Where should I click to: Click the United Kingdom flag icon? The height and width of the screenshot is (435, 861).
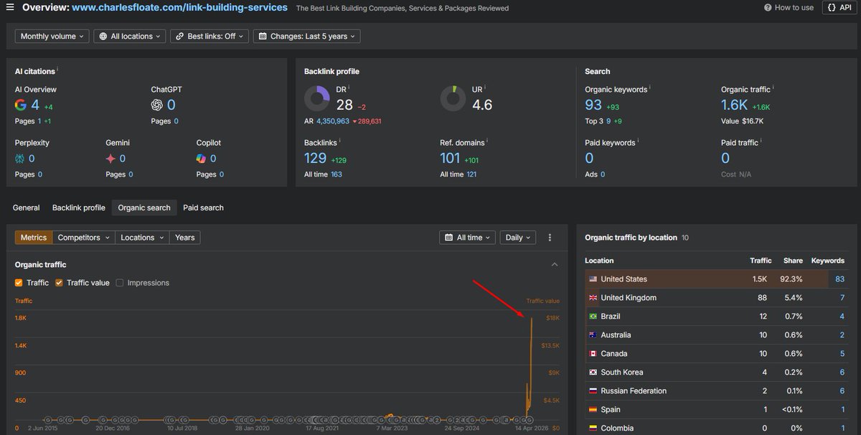[x=593, y=298]
